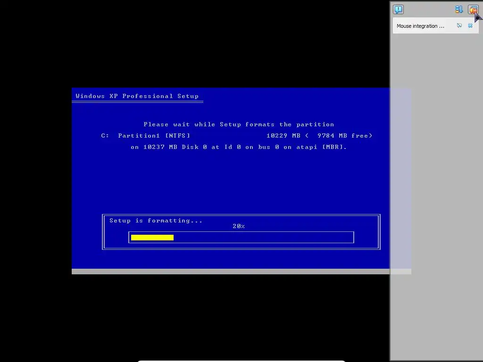Click the Mouse integration notification text
483x362 pixels.
[420, 26]
